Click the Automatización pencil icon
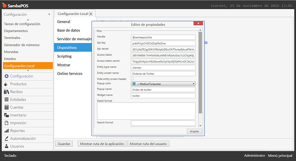The height and width of the screenshot is (161, 296). pos(6,138)
